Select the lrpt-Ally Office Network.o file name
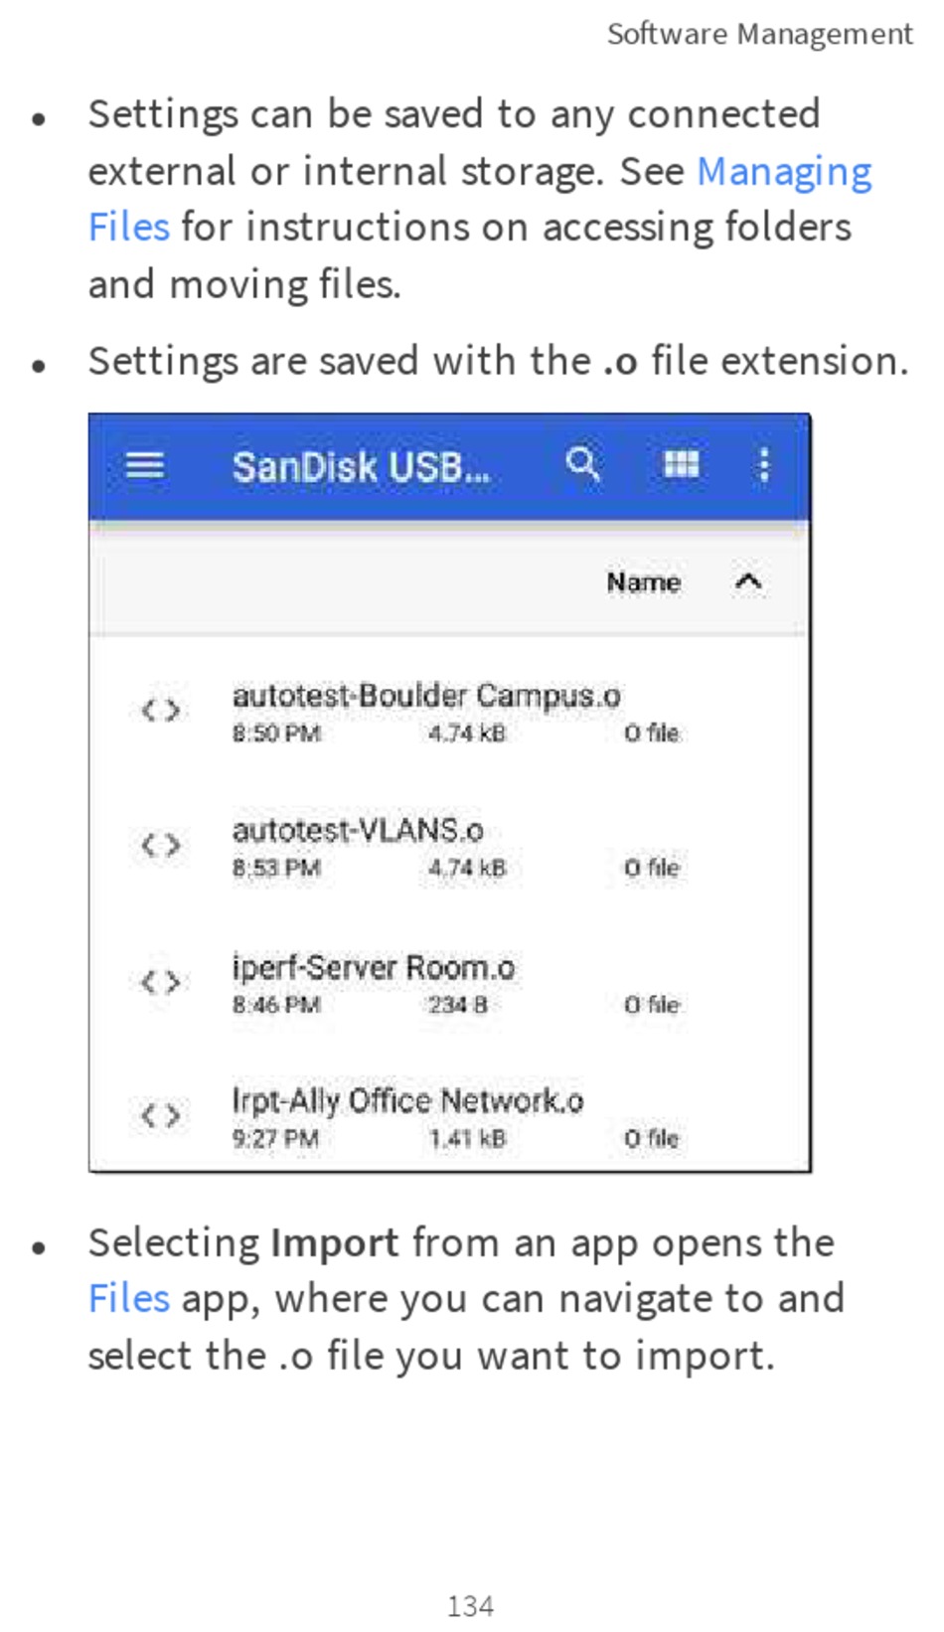The height and width of the screenshot is (1632, 944). coord(407,1100)
